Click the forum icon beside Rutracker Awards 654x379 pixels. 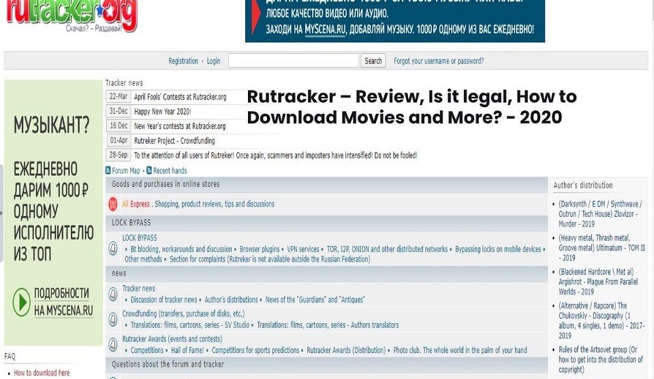[x=113, y=345]
